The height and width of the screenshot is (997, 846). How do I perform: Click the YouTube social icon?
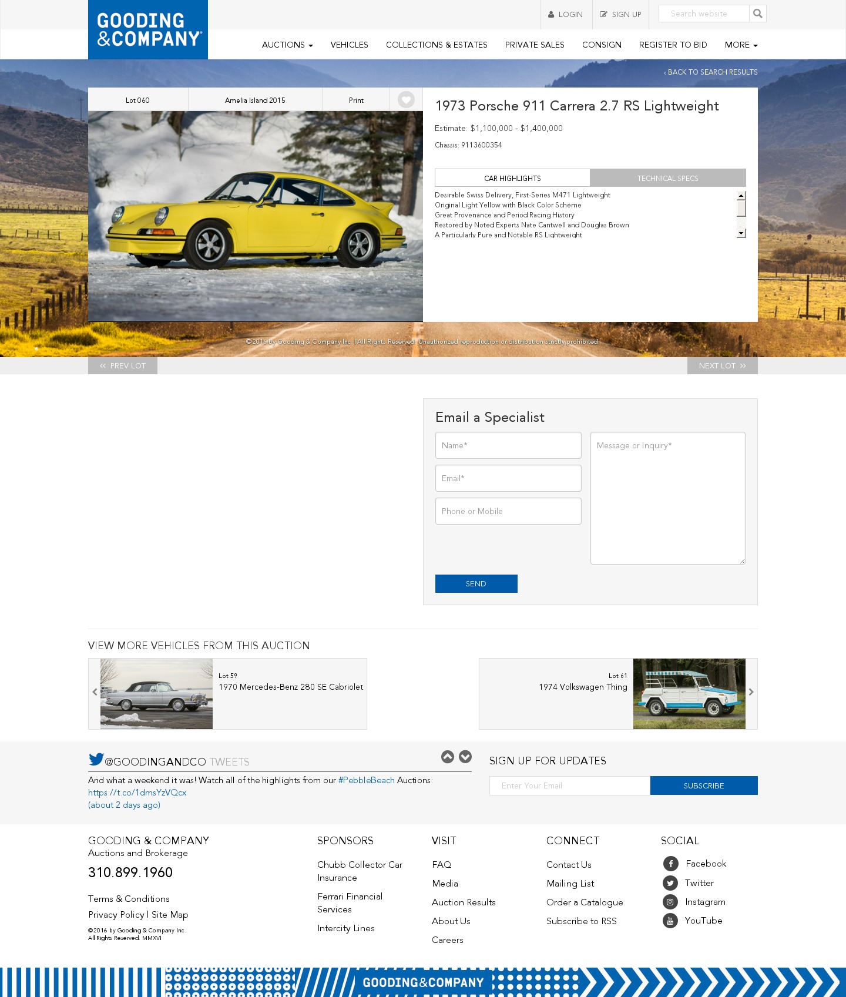click(x=670, y=921)
